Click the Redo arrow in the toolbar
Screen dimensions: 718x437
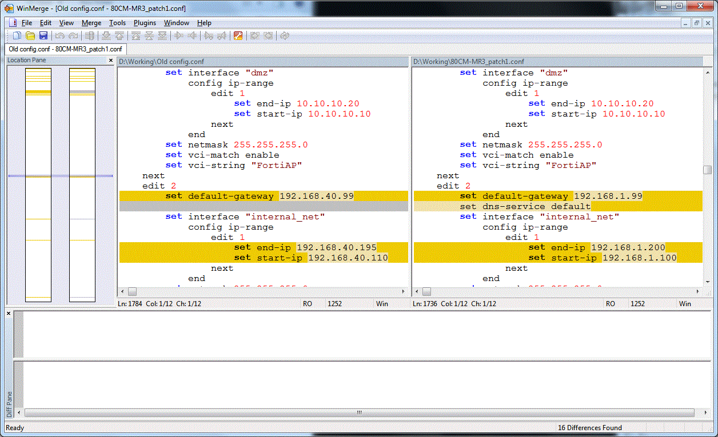point(73,36)
